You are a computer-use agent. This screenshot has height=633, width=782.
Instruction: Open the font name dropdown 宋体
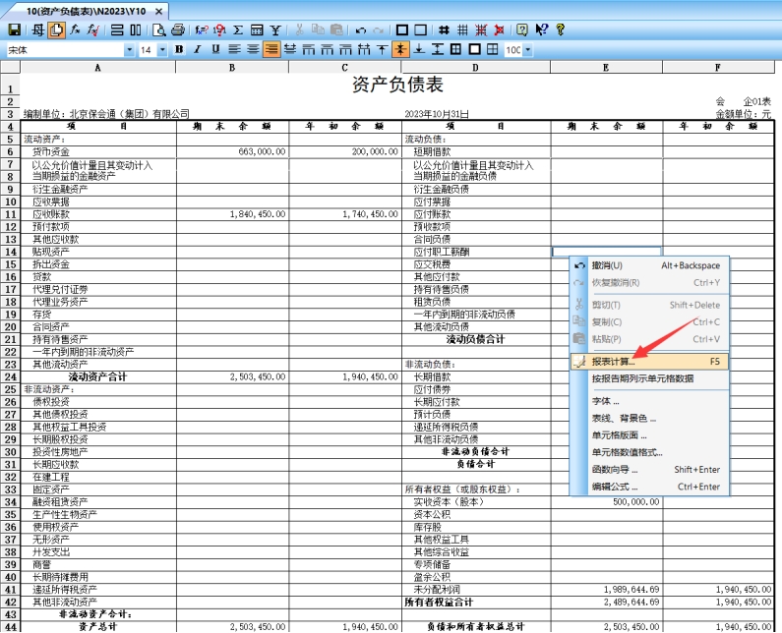[x=130, y=49]
